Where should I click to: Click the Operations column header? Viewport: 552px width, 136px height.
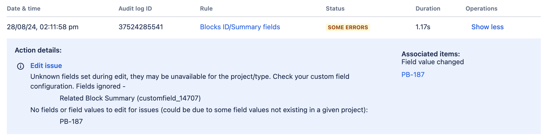tap(481, 9)
